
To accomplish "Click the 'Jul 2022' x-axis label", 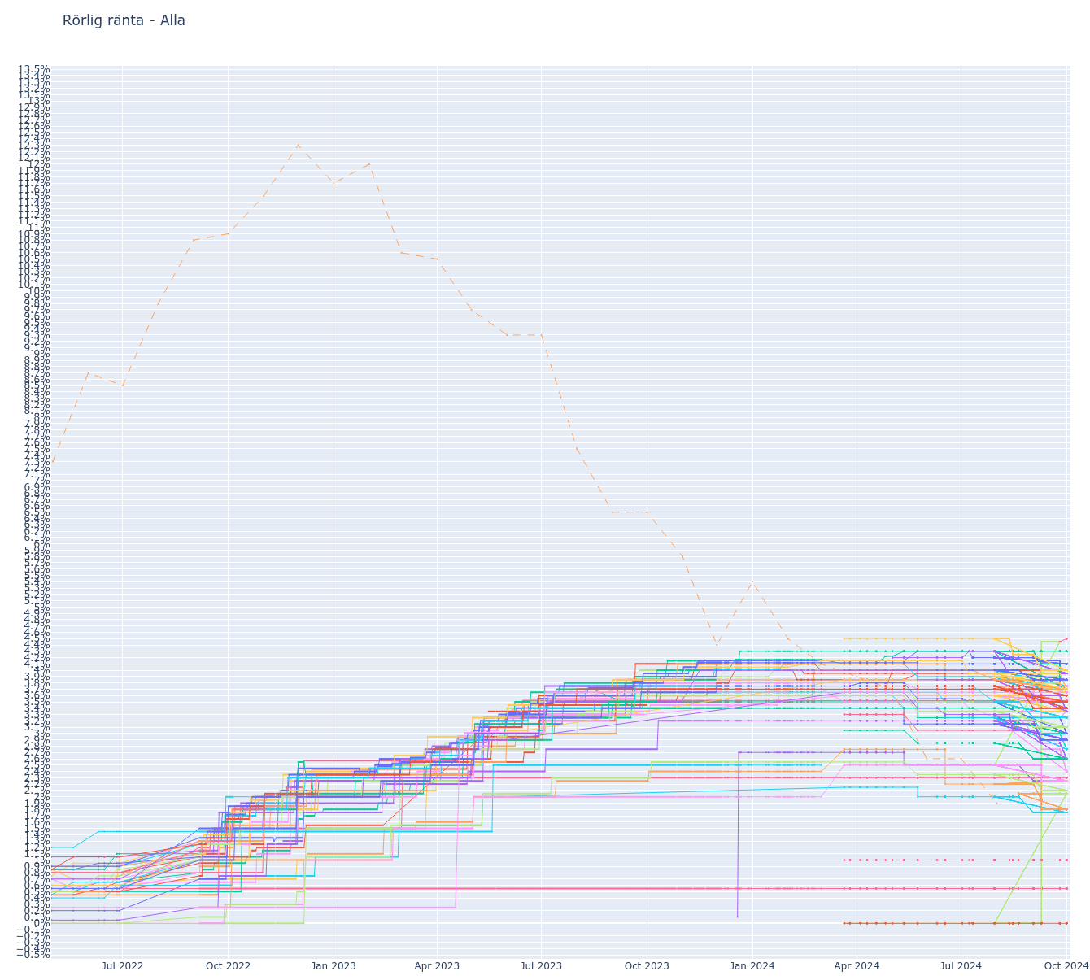I will coord(122,966).
